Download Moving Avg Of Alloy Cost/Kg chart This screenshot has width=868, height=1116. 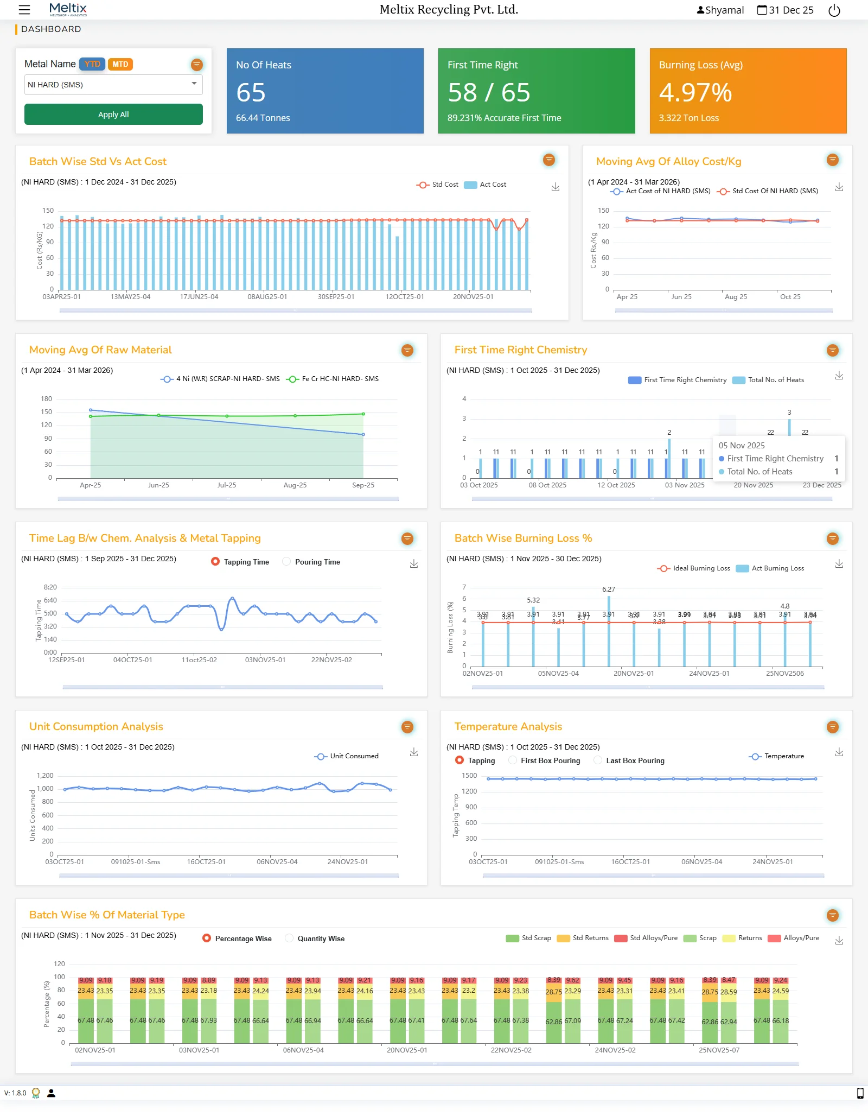coord(839,187)
